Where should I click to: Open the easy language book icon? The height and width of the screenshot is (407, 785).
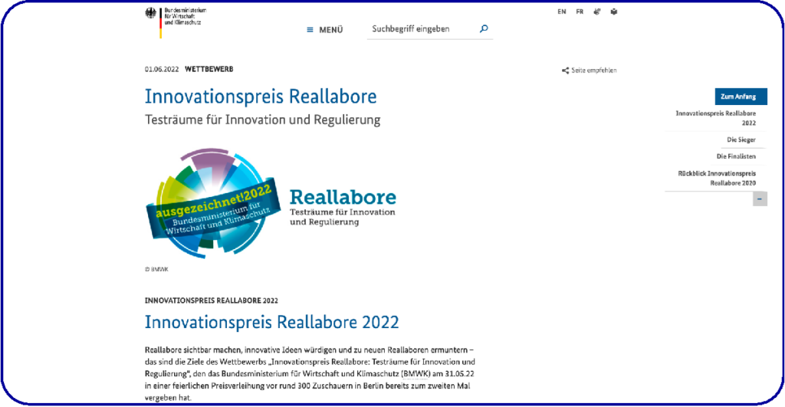[613, 11]
